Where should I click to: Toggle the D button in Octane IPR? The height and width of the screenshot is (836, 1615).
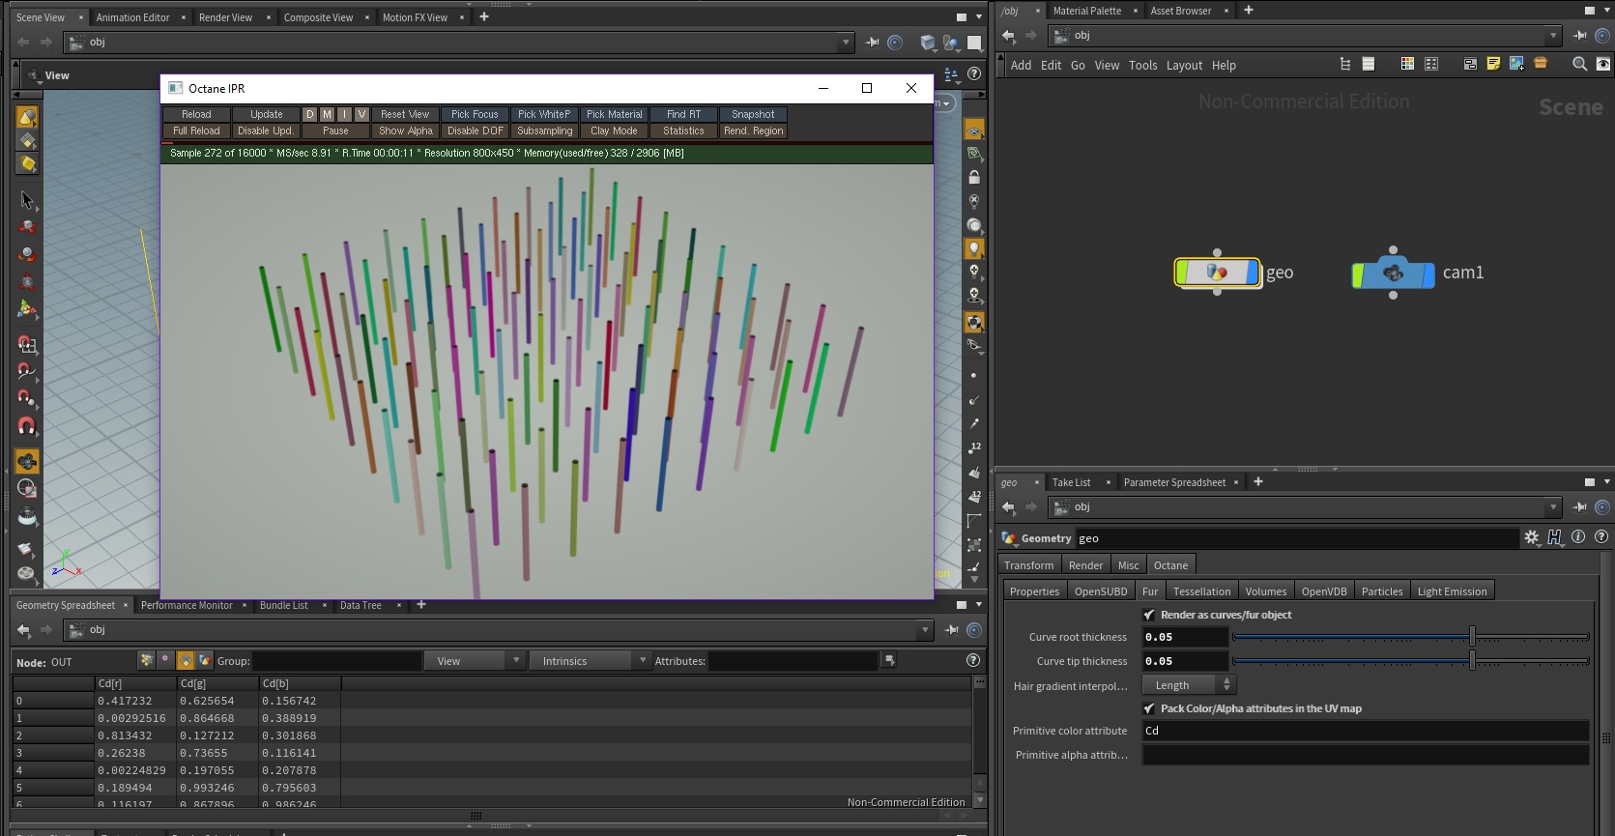pyautogui.click(x=310, y=114)
